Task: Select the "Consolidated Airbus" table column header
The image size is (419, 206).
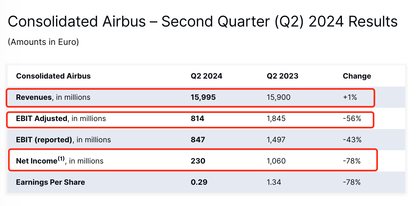Action: 53,76
